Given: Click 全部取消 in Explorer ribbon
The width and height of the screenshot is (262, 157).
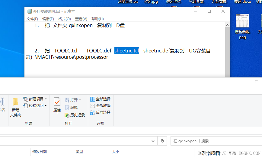Looking at the screenshot, I should (100, 105).
